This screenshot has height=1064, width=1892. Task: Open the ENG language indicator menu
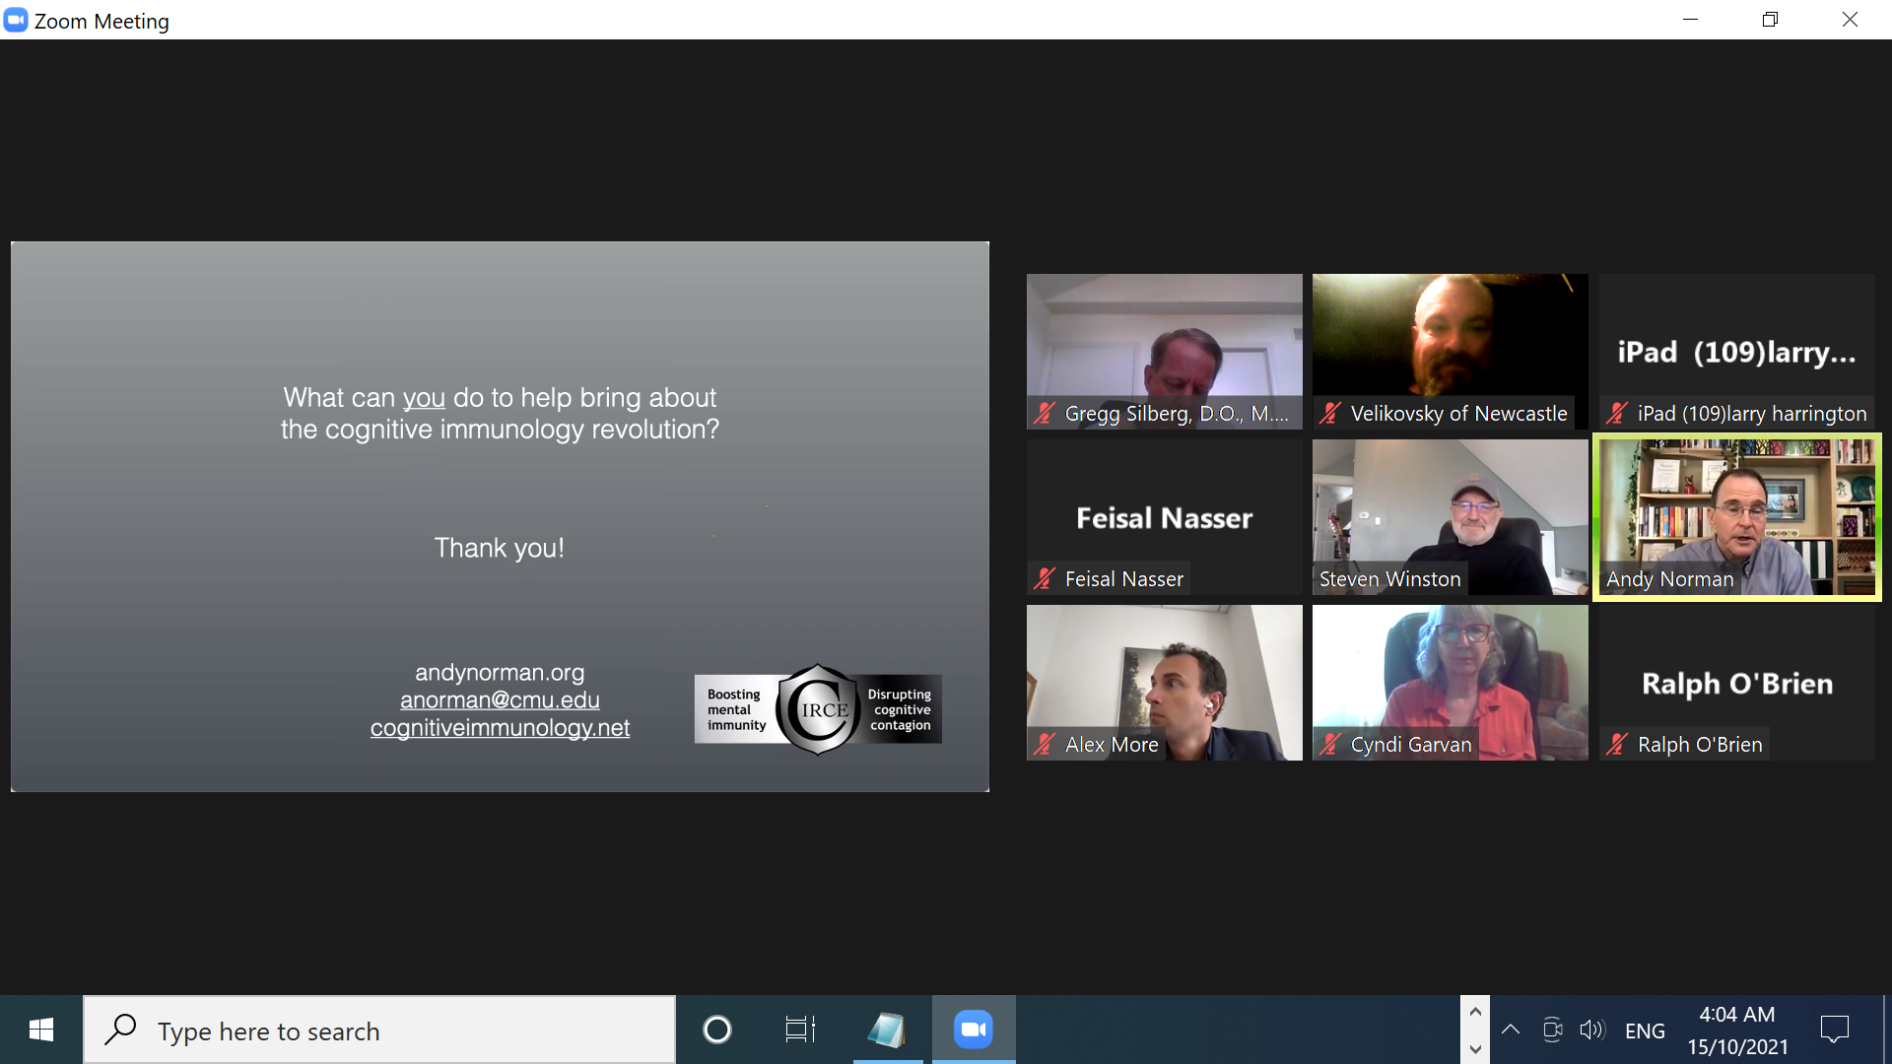tap(1645, 1031)
